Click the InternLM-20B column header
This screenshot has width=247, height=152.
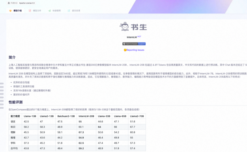point(86,116)
